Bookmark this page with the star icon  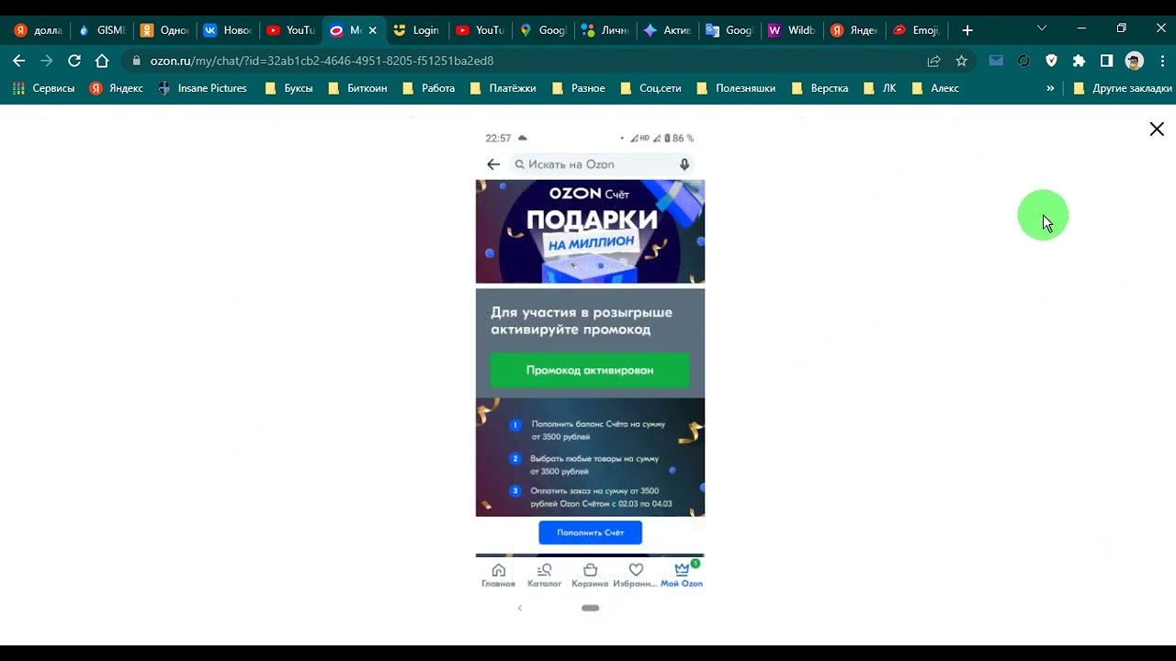[x=961, y=61]
